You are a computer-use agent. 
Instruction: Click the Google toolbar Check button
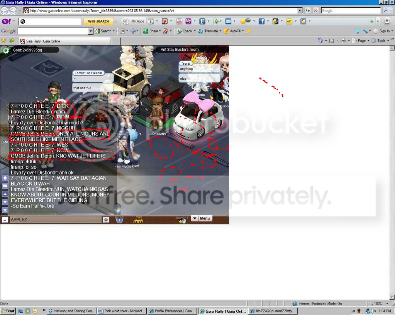pos(185,31)
